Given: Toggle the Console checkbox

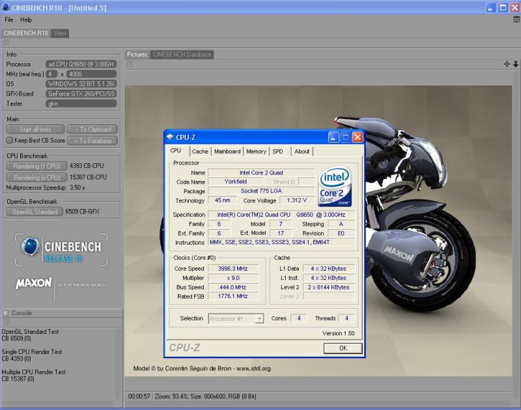Looking at the screenshot, I should point(6,313).
